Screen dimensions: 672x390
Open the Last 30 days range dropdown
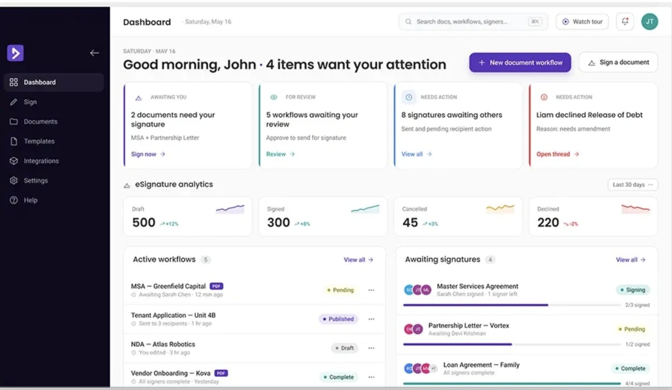click(633, 185)
